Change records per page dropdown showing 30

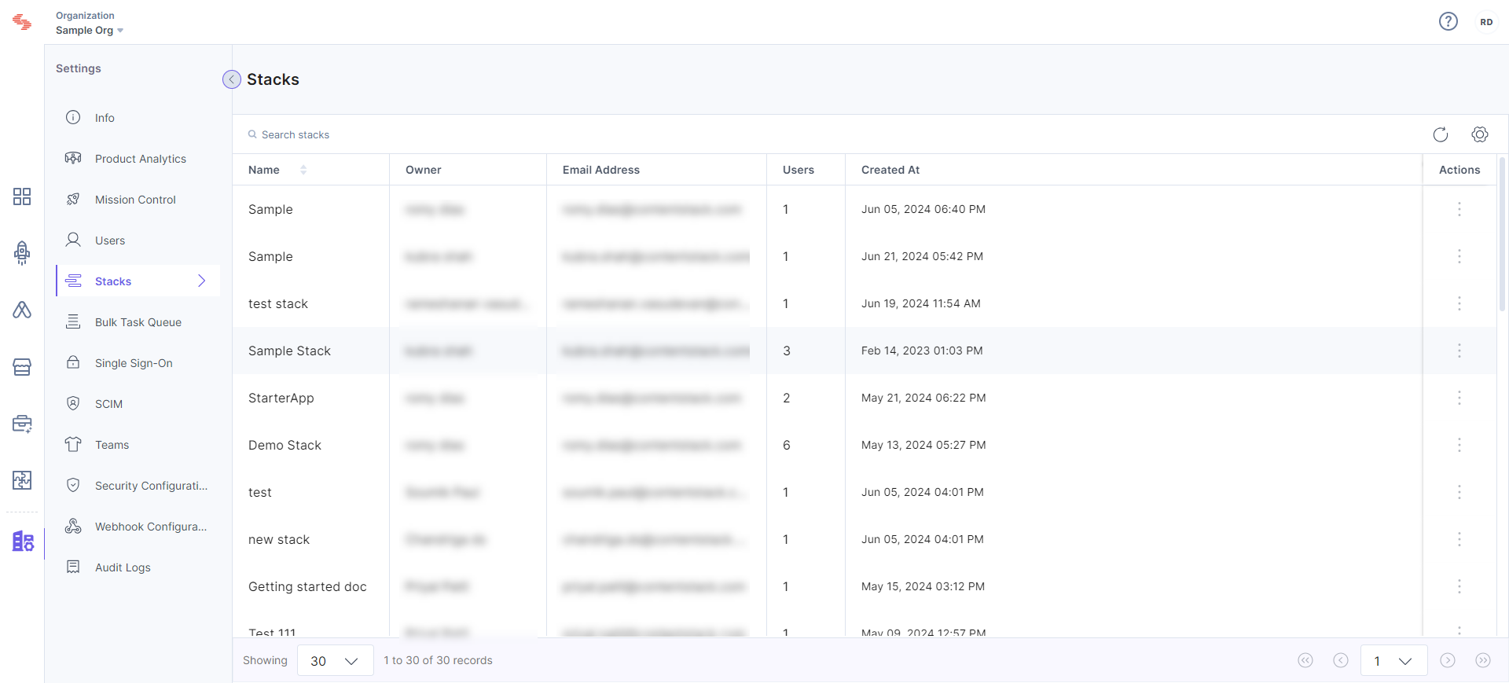pyautogui.click(x=336, y=661)
